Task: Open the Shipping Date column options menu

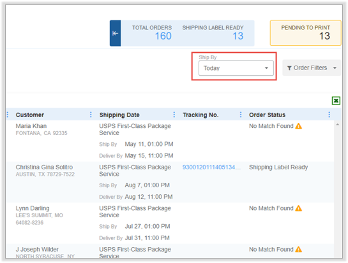Action: pos(174,115)
